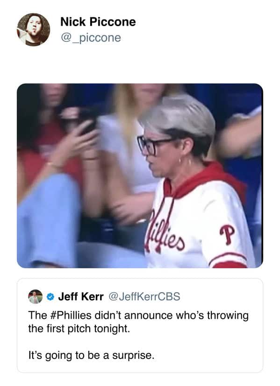Open the embedded Phillies fan photo
The width and height of the screenshot is (280, 386).
pyautogui.click(x=140, y=176)
